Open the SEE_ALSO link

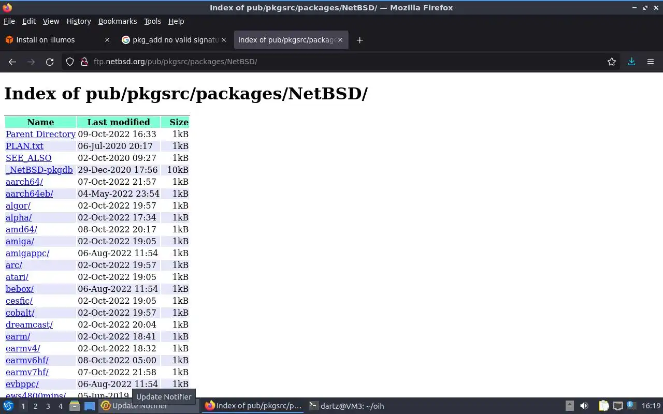(28, 158)
